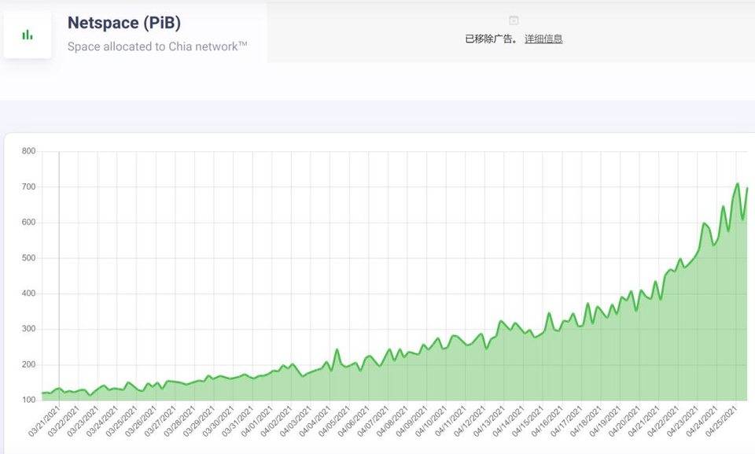Click the 04/01/2021 date label
The width and height of the screenshot is (755, 454).
(x=258, y=423)
